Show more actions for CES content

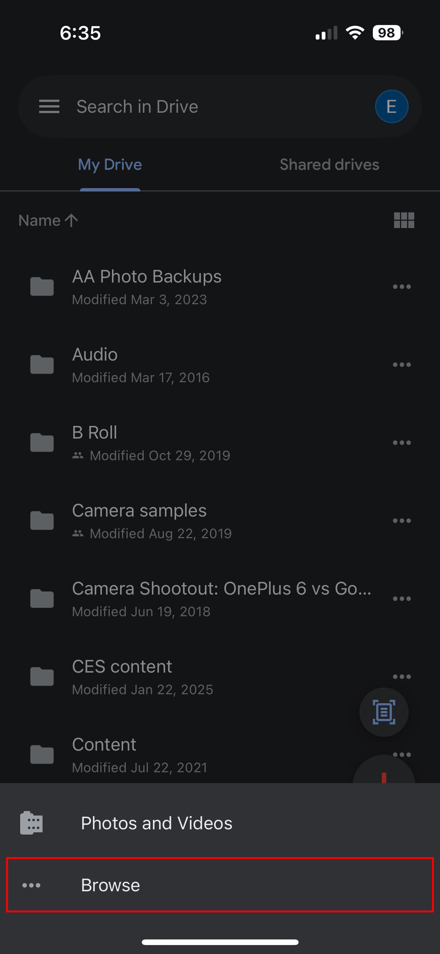coord(402,677)
